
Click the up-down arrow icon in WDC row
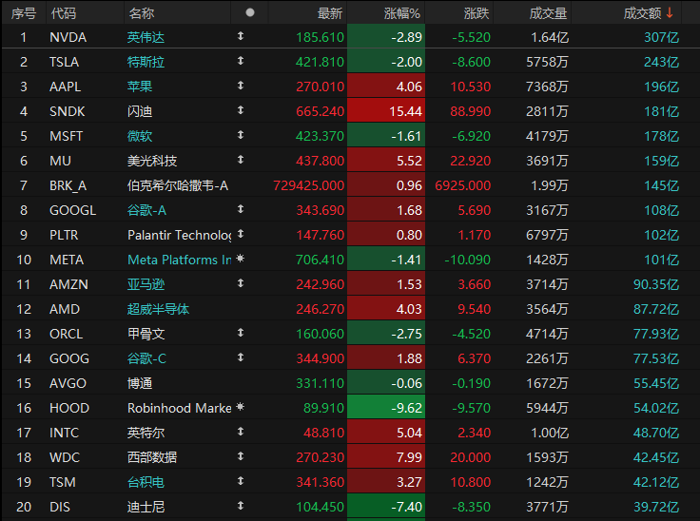tap(241, 455)
